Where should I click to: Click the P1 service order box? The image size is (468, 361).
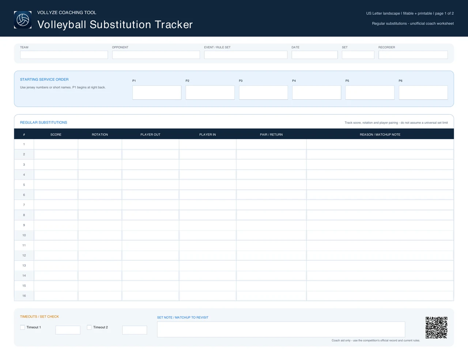tap(157, 92)
